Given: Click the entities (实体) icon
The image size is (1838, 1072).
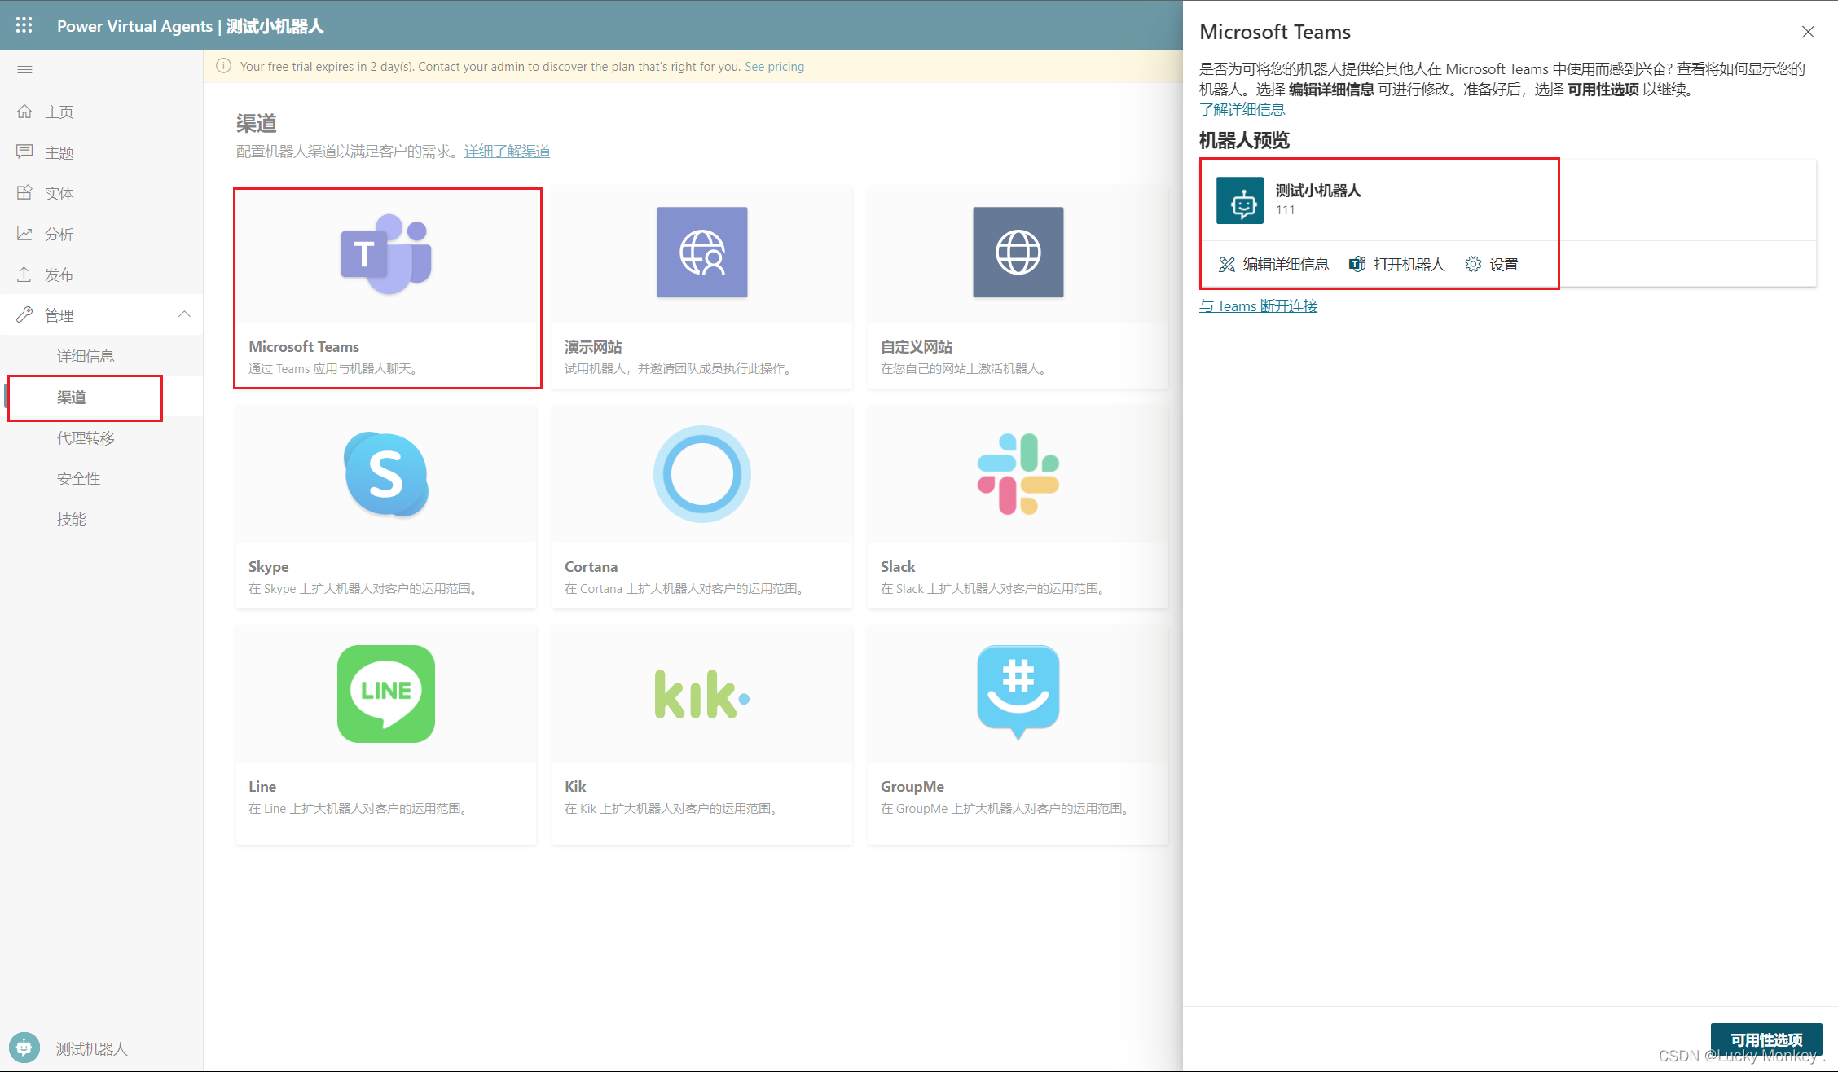Looking at the screenshot, I should point(24,192).
